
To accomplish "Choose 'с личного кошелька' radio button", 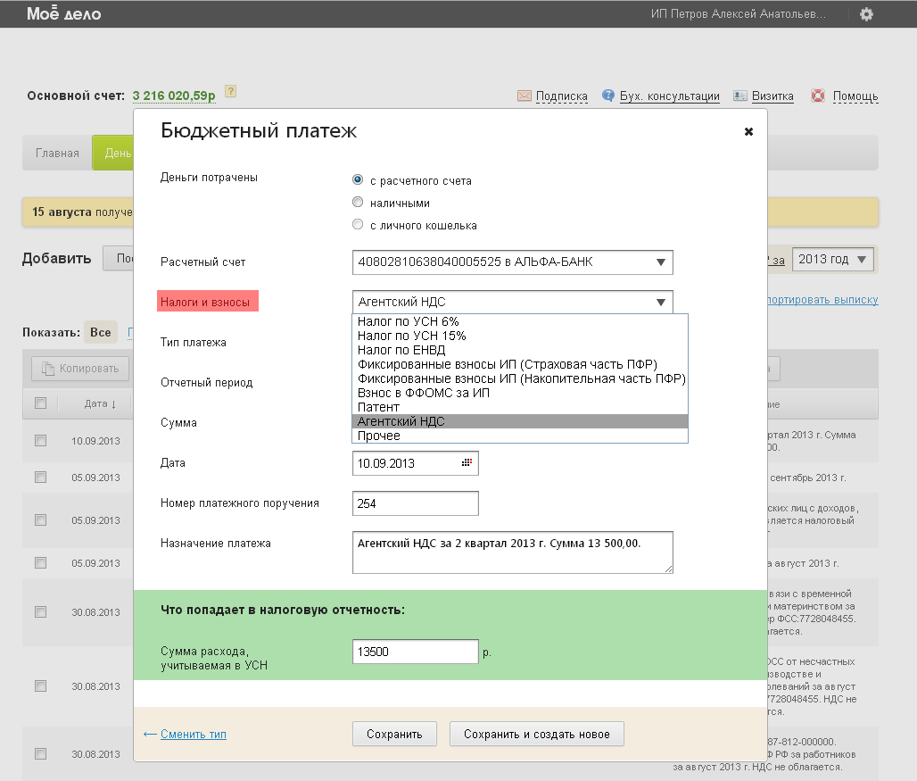I will pyautogui.click(x=358, y=225).
